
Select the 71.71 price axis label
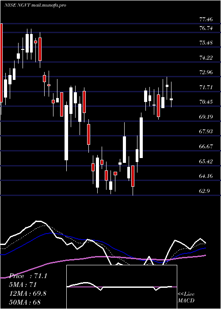(206, 87)
